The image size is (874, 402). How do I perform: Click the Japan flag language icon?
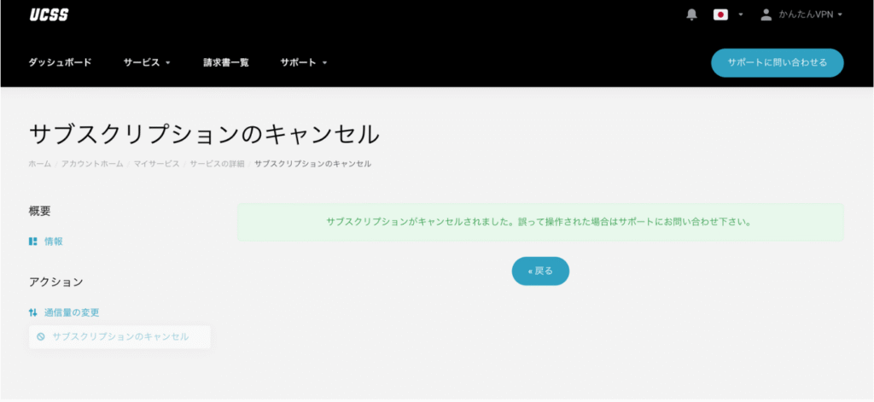coord(720,15)
